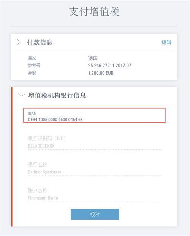Click the 支付增值税 page title
Image resolution: width=190 pixels, height=236 pixels.
pyautogui.click(x=94, y=11)
